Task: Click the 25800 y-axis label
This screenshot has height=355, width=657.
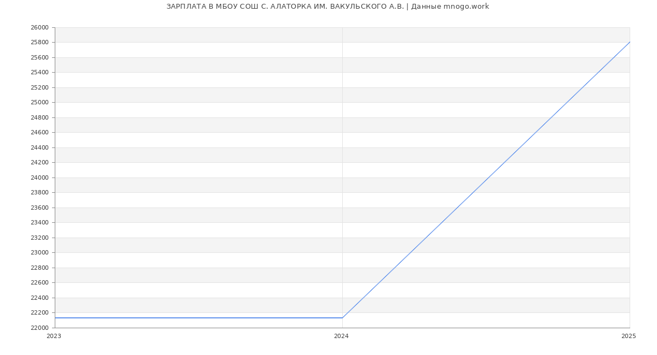Action: point(39,42)
